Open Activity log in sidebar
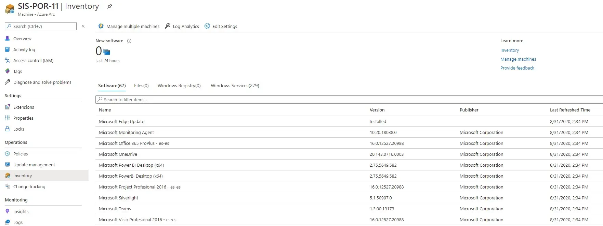 (x=24, y=50)
